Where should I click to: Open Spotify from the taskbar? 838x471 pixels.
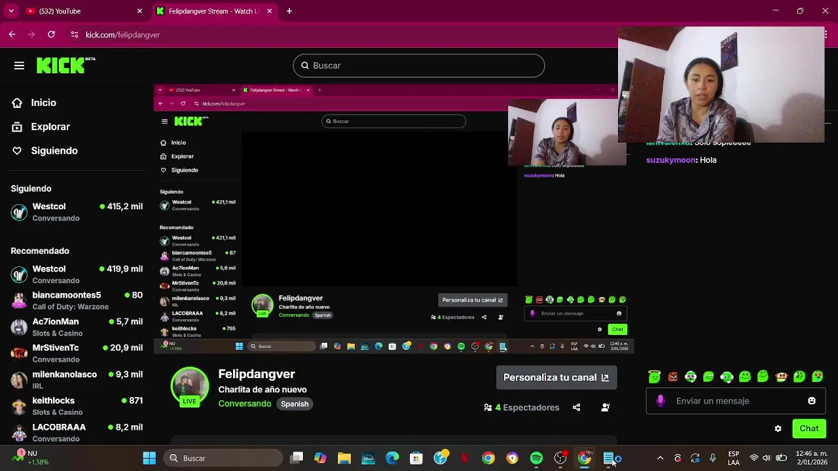[x=536, y=458]
